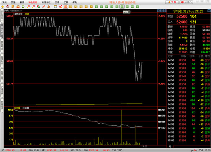Go to the home page icon
Image resolution: width=211 pixels, height=152 pixels.
tap(8, 7)
